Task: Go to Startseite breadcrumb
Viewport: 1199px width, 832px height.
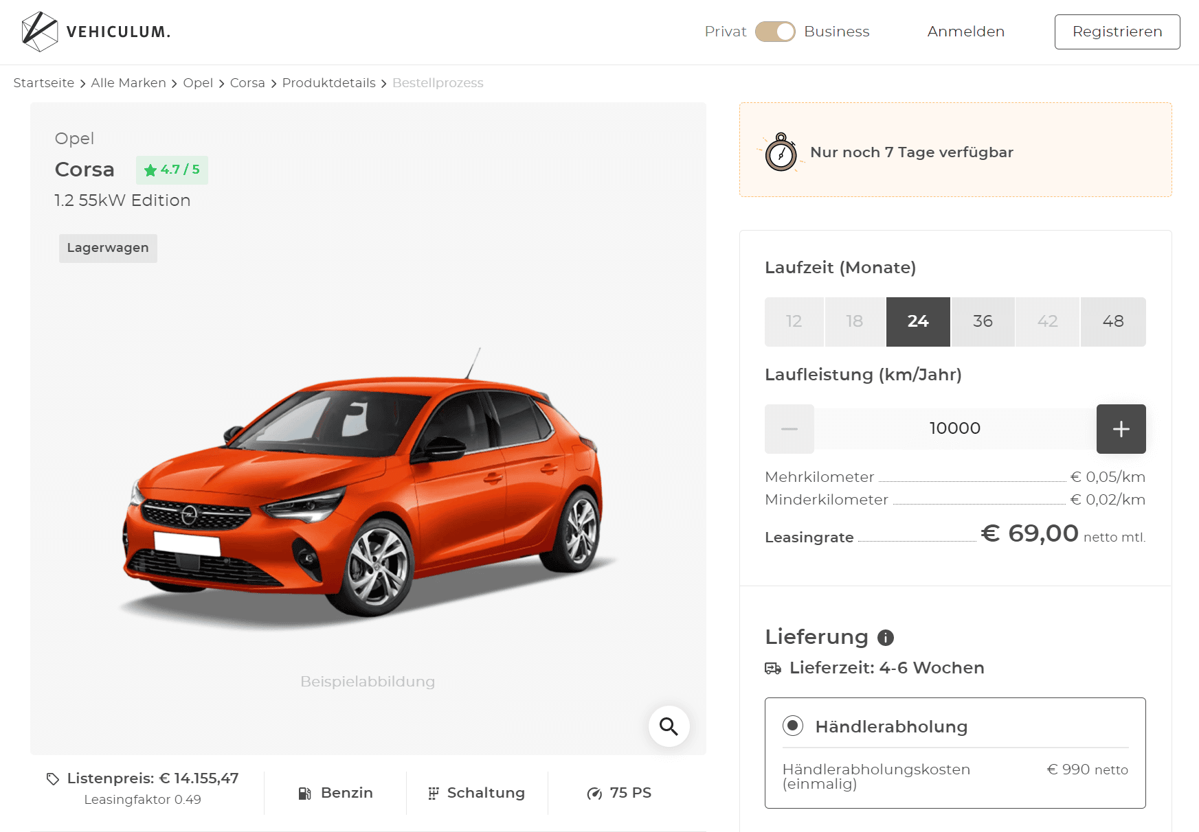Action: 44,83
